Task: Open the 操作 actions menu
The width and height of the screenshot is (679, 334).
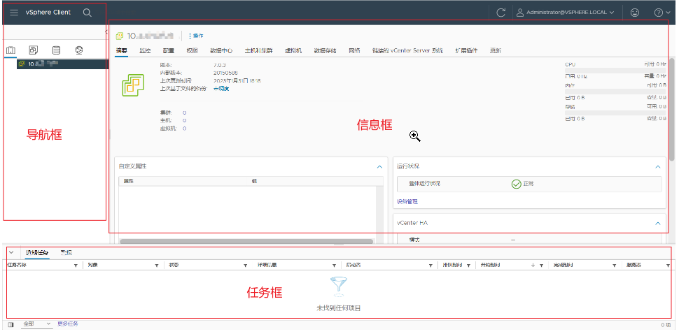Action: (196, 36)
